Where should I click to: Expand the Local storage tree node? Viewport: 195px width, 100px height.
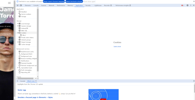[x=18, y=24]
